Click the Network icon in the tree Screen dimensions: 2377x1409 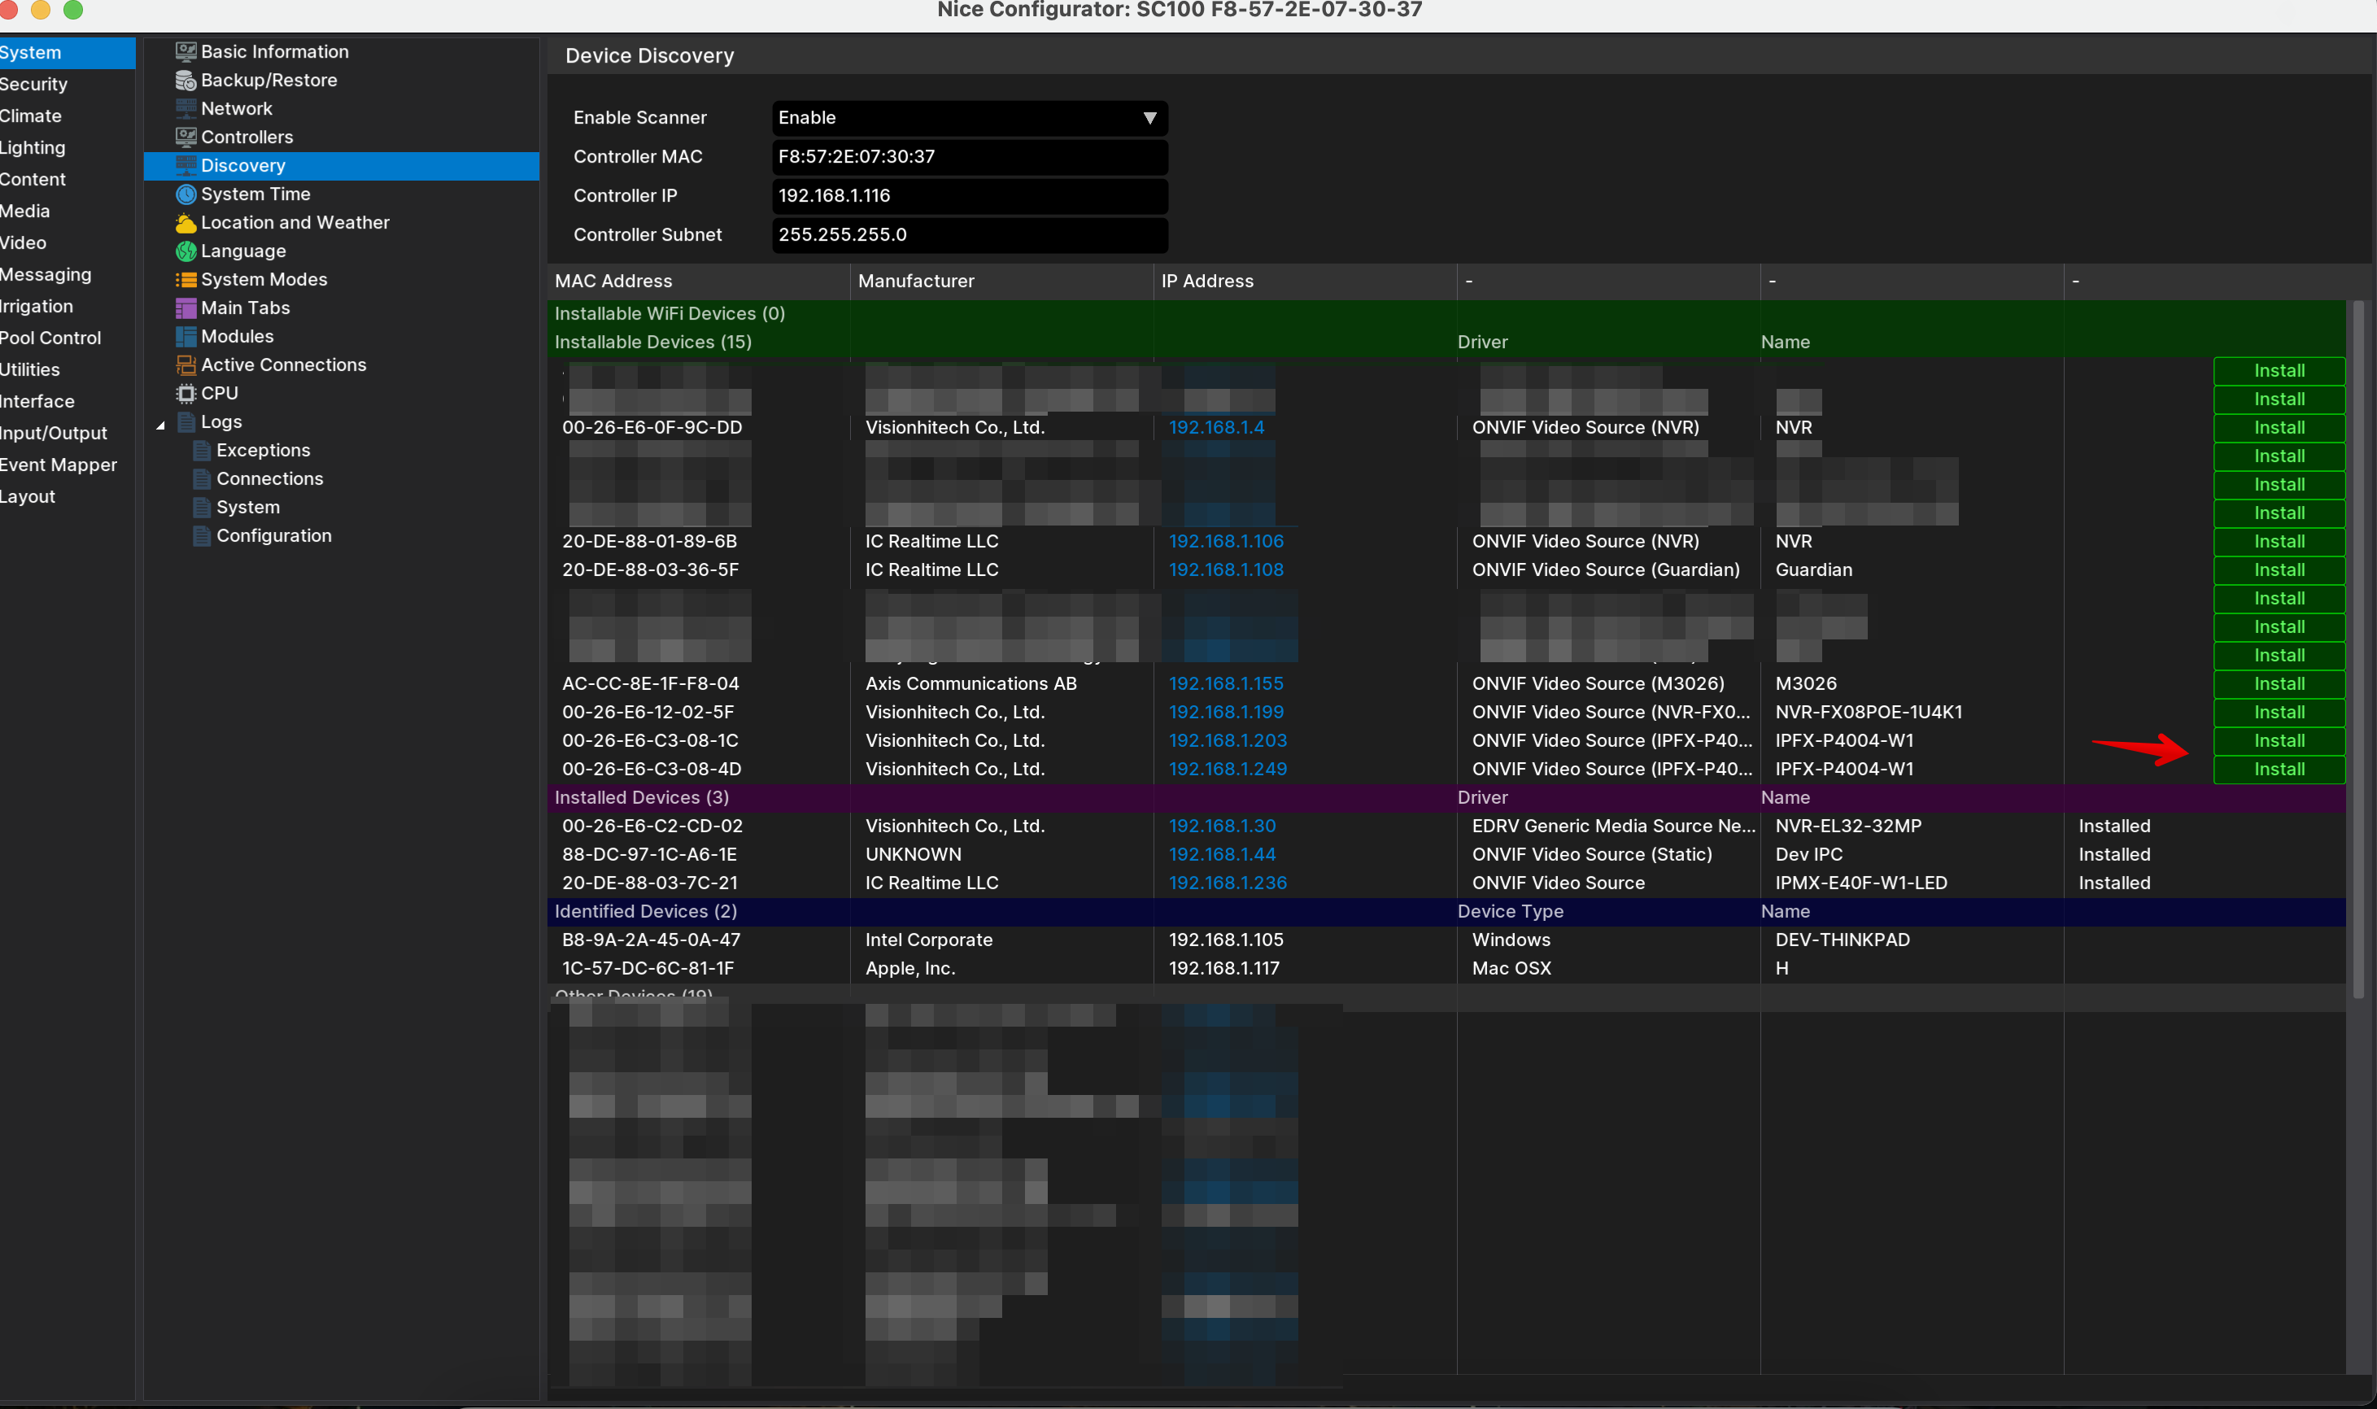pyautogui.click(x=186, y=108)
